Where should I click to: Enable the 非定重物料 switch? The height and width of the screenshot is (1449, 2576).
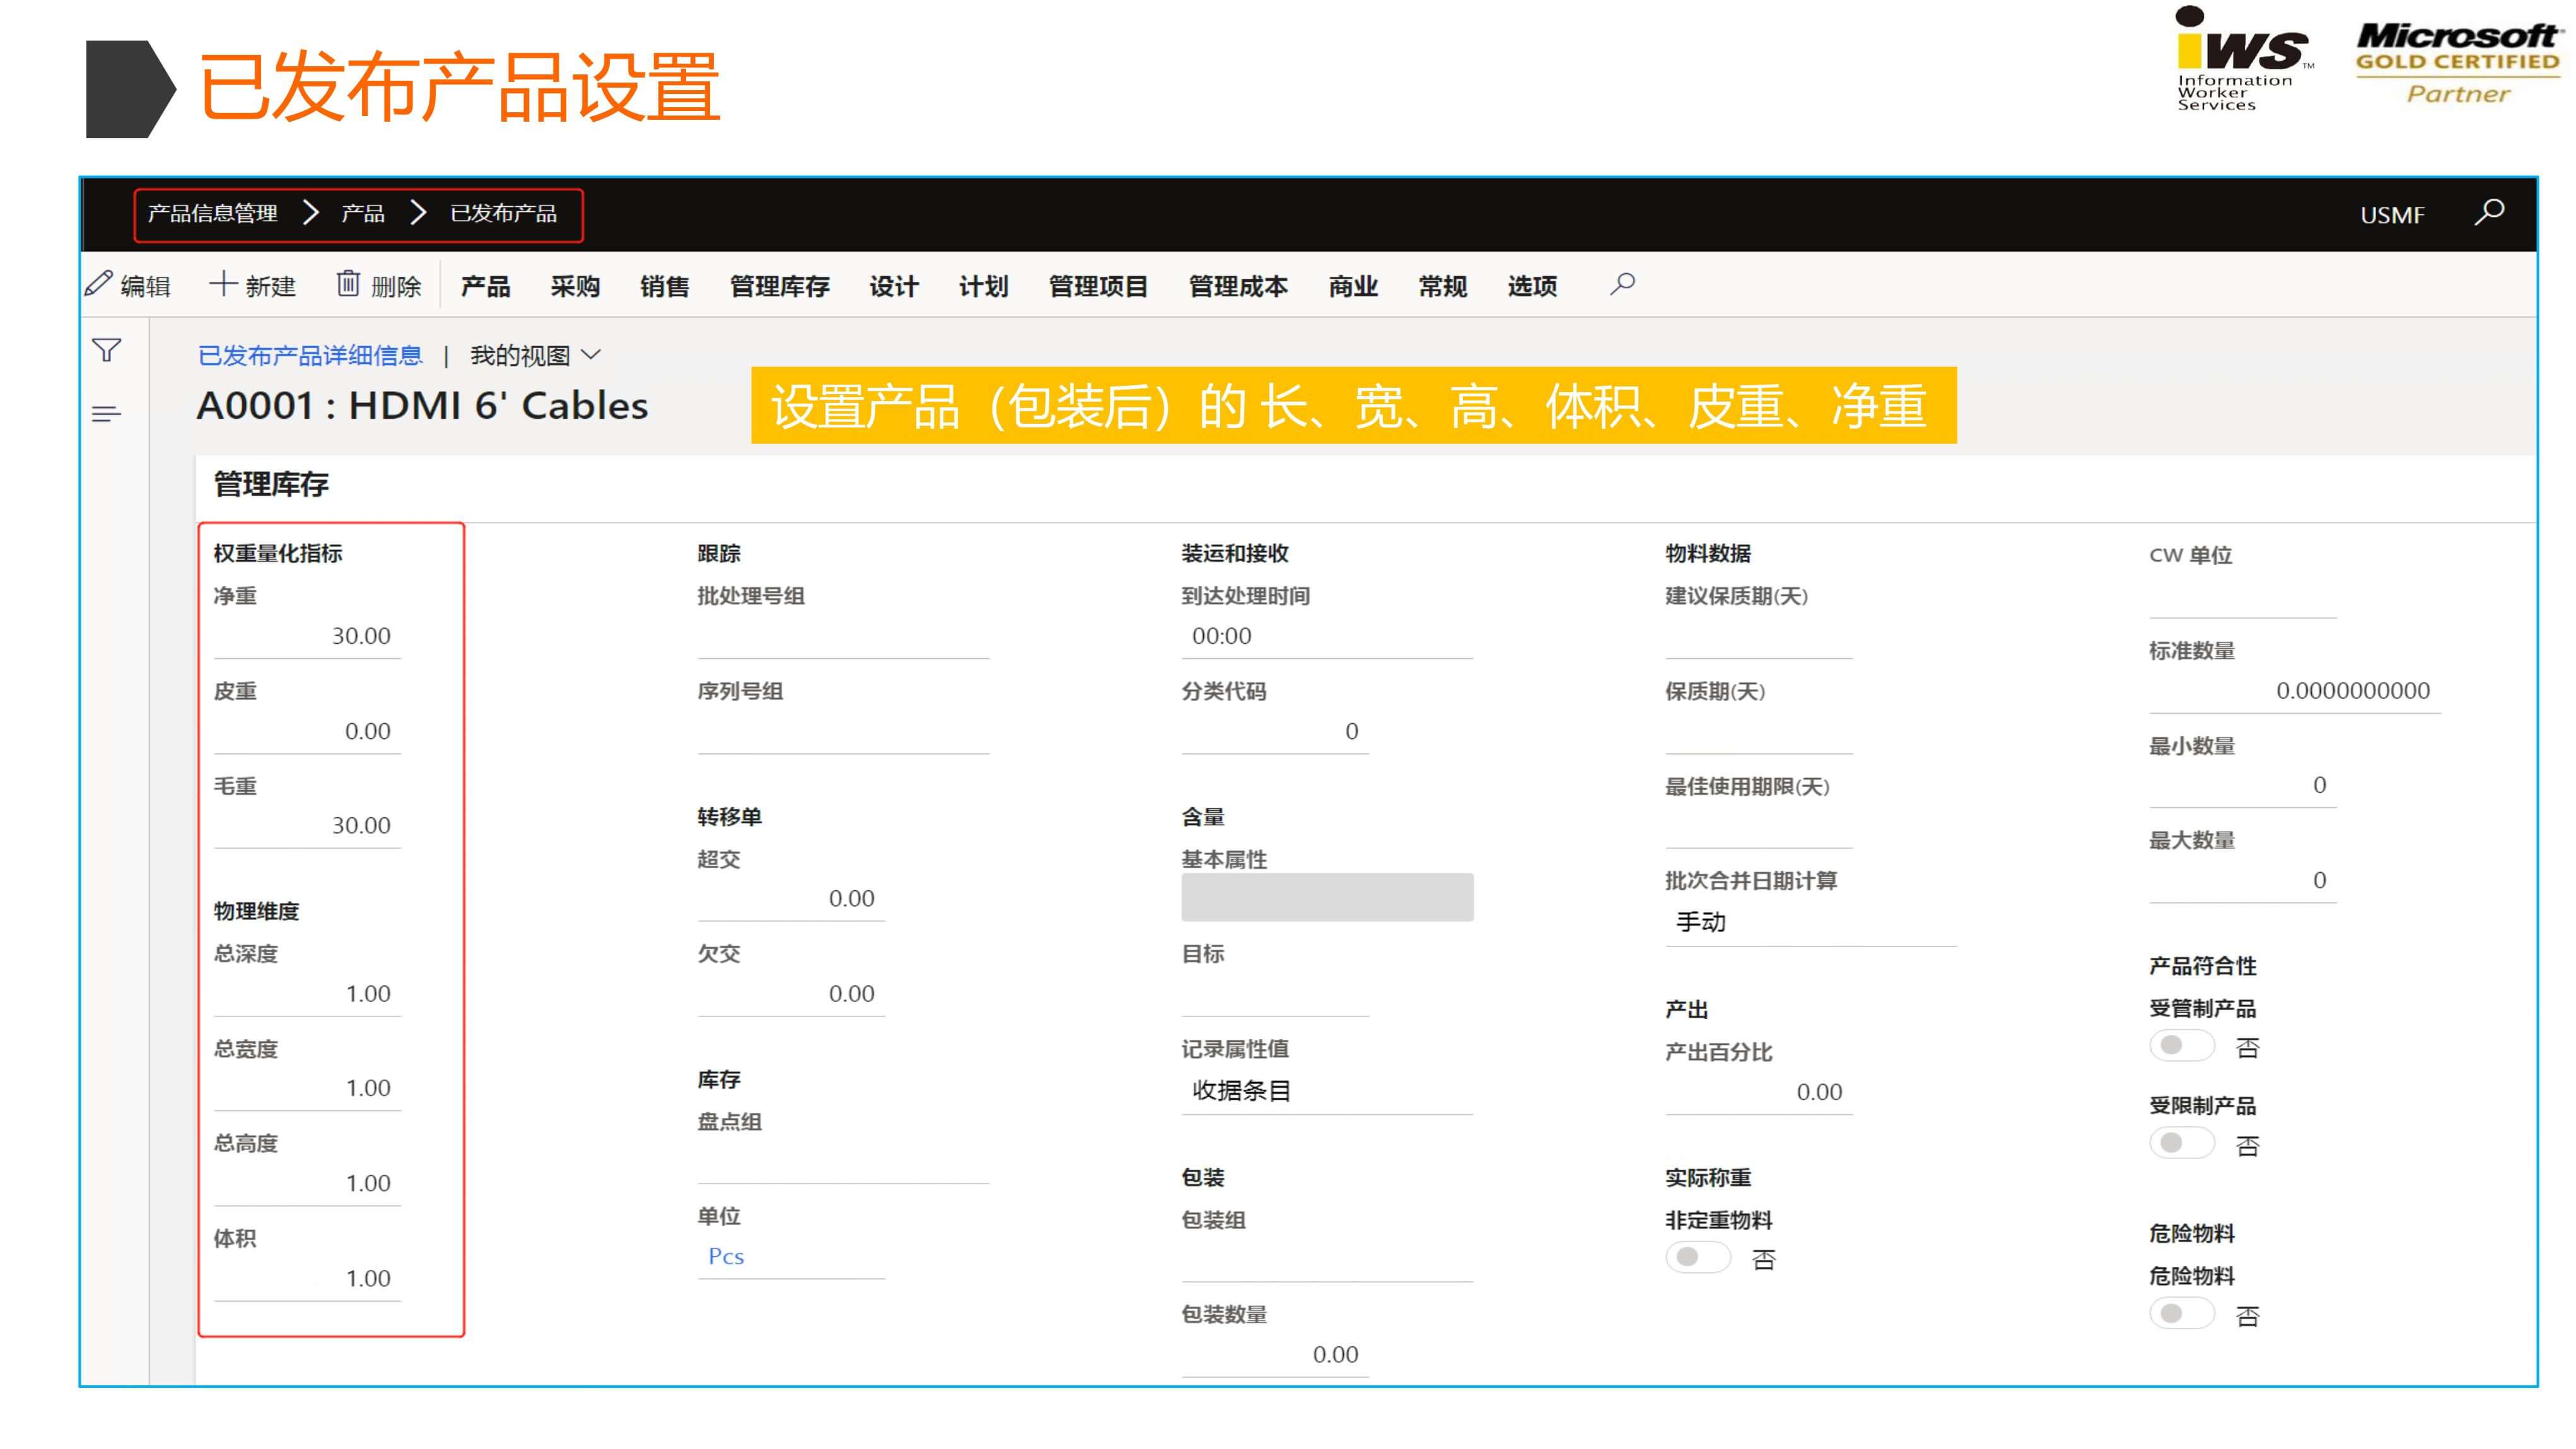(1697, 1257)
